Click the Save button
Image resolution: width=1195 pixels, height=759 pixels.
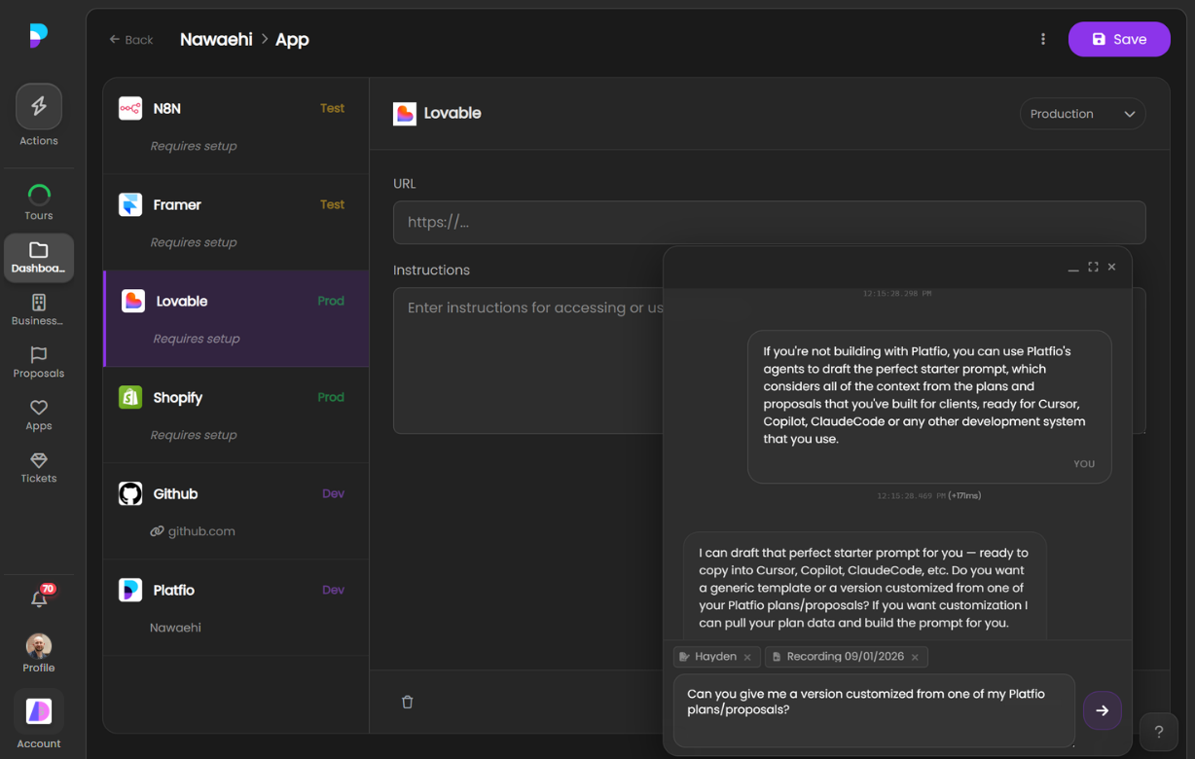pos(1118,39)
